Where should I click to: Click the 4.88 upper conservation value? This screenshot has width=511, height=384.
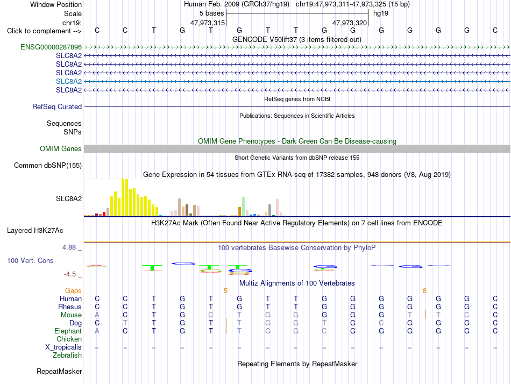click(x=69, y=247)
